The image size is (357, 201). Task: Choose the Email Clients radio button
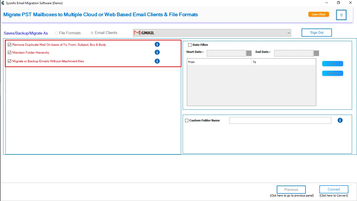[92, 33]
